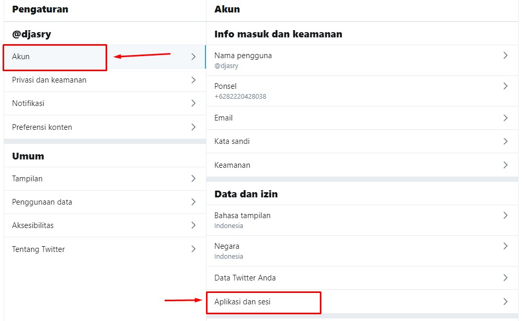
Task: Click the chevron next to Aksesibilitas
Action: click(193, 225)
